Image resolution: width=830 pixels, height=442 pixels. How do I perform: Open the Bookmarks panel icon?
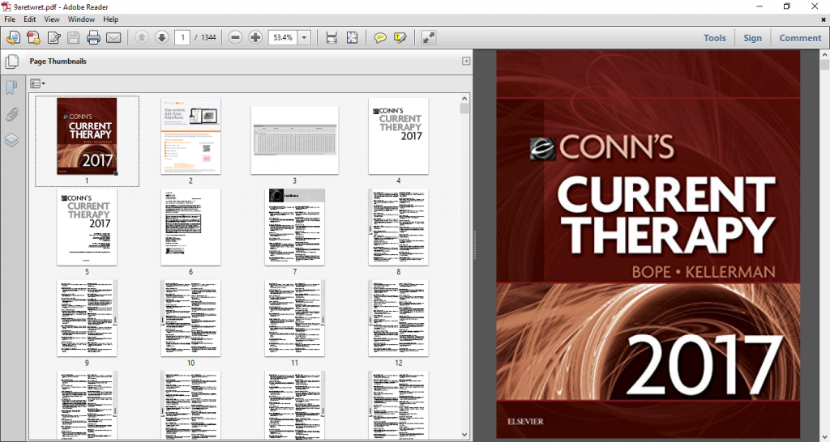point(11,87)
